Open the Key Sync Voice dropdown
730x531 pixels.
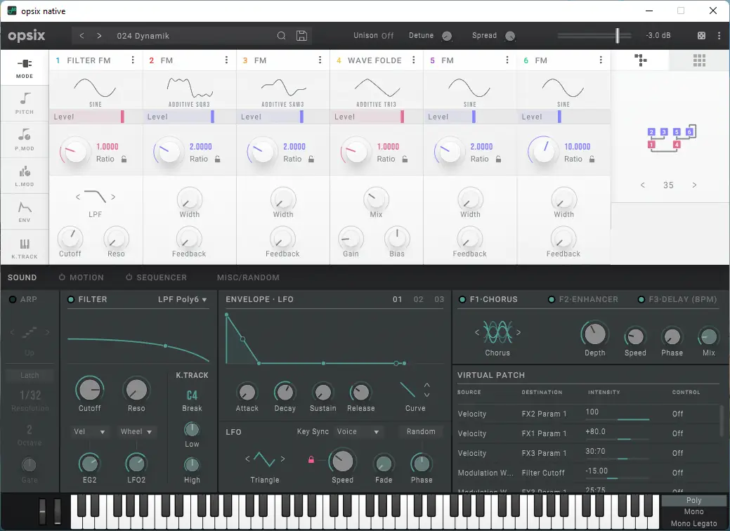[358, 431]
